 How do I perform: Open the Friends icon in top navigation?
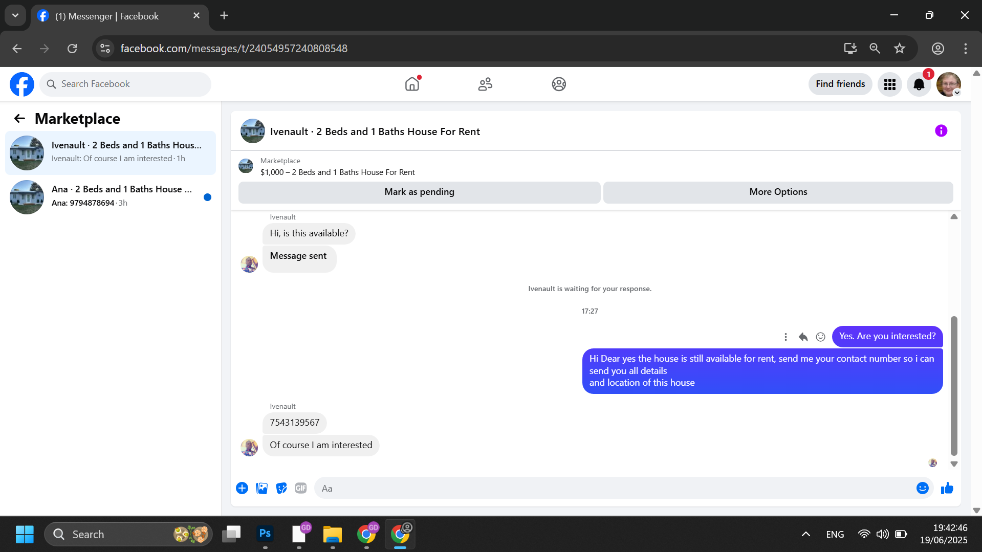pos(485,84)
